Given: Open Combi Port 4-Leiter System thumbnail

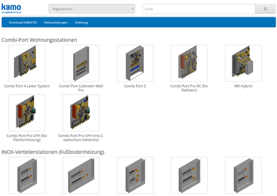Looking at the screenshot, I should (x=27, y=63).
